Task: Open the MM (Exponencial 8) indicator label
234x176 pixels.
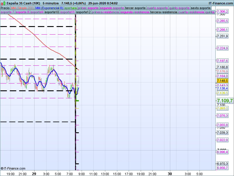Action: pos(49,8)
